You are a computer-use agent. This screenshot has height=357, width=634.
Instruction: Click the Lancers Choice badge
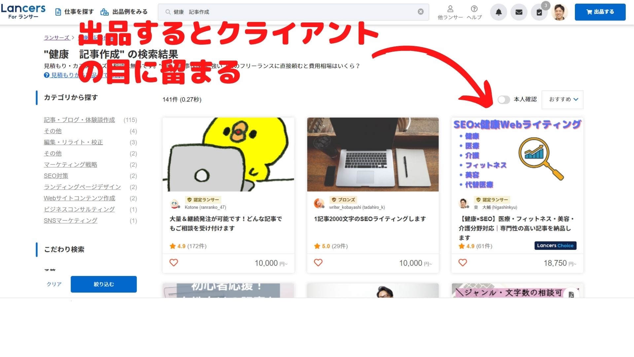pos(555,246)
